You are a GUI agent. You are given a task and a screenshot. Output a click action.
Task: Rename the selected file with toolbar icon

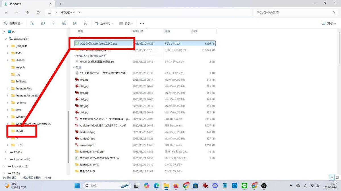point(64,23)
